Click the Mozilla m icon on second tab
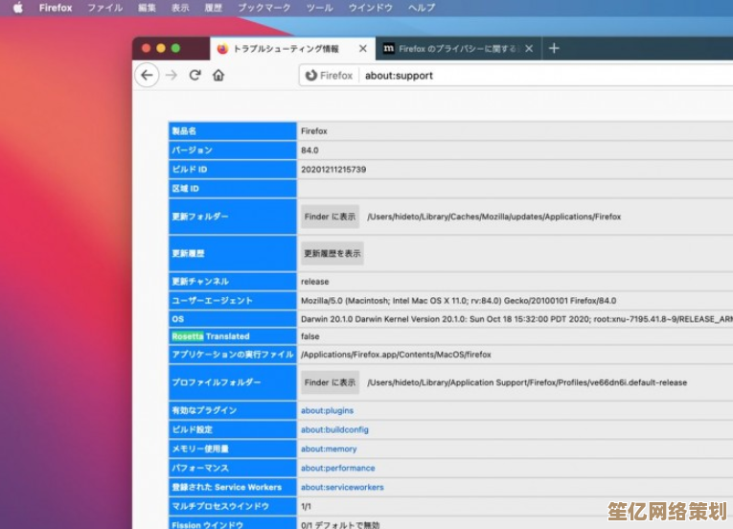 pyautogui.click(x=388, y=48)
